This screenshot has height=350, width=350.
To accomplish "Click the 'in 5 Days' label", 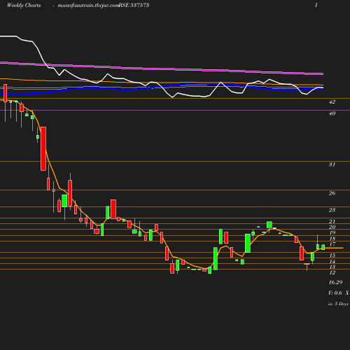I will [338, 304].
